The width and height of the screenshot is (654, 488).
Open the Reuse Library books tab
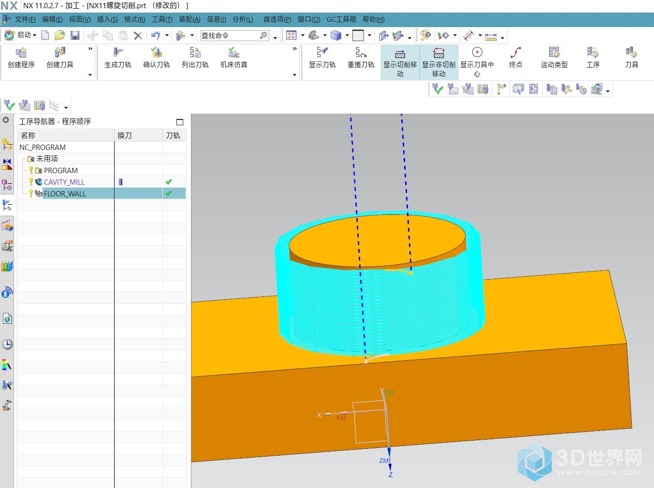coord(7,266)
